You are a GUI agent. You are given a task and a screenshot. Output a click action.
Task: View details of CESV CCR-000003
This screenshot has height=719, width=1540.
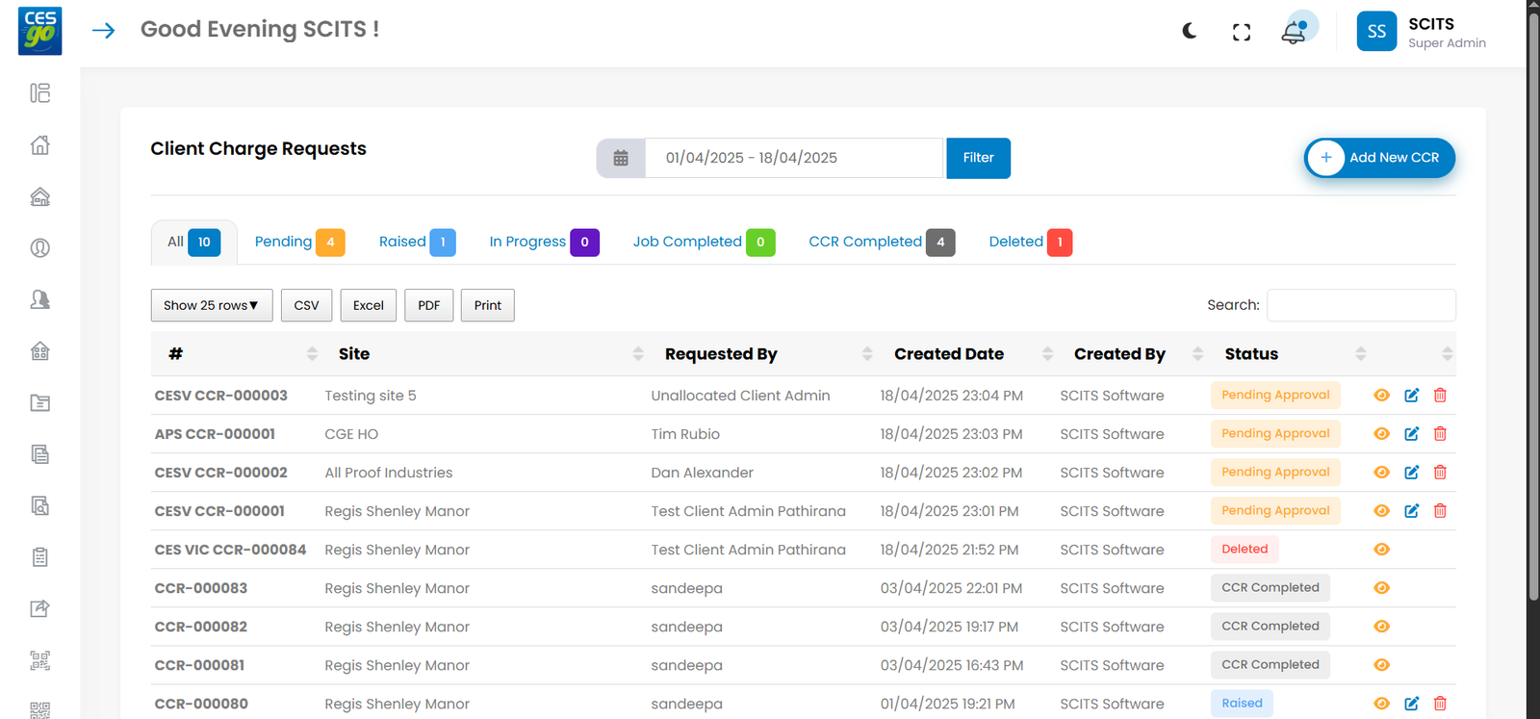click(x=1381, y=396)
